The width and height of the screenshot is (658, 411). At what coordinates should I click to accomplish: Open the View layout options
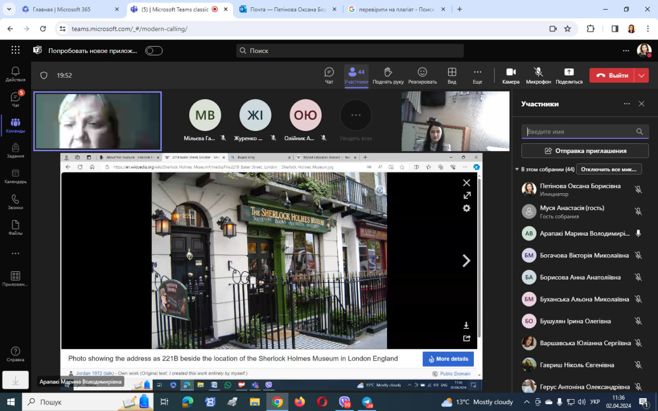[x=452, y=75]
